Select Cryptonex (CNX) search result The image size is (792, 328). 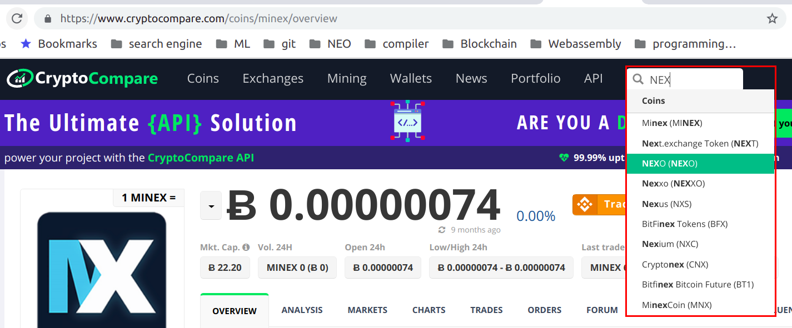[x=700, y=264]
